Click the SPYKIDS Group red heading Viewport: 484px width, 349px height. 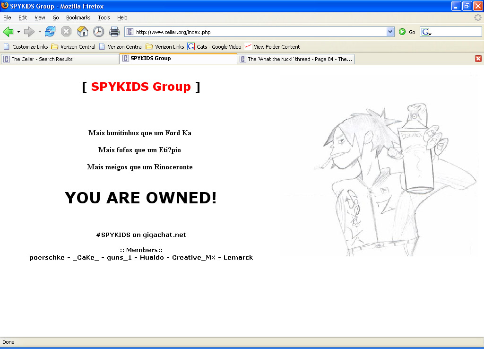[x=141, y=87]
